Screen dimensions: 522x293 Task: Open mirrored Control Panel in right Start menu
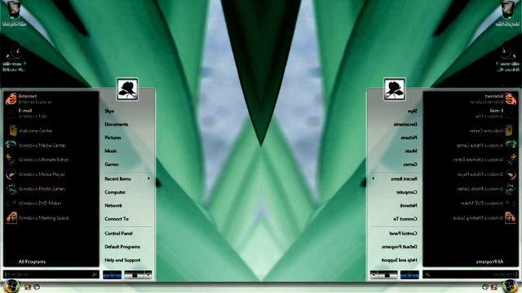coord(403,234)
